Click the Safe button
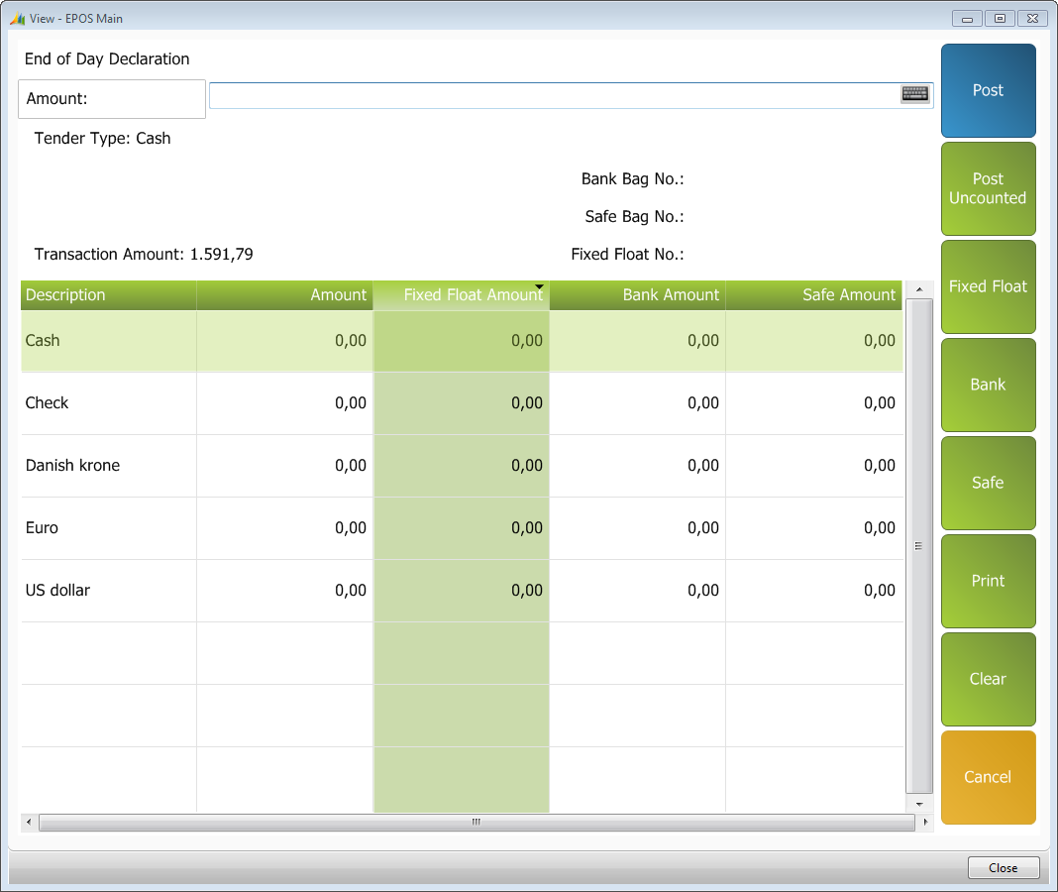This screenshot has height=892, width=1058. [988, 483]
